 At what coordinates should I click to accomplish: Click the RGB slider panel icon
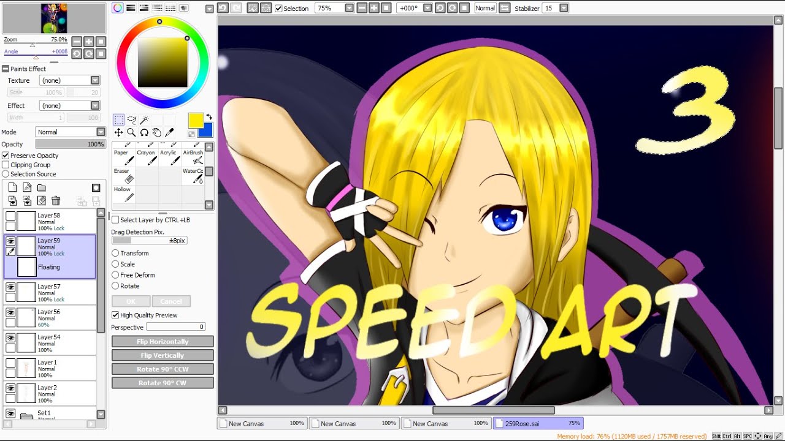point(131,8)
